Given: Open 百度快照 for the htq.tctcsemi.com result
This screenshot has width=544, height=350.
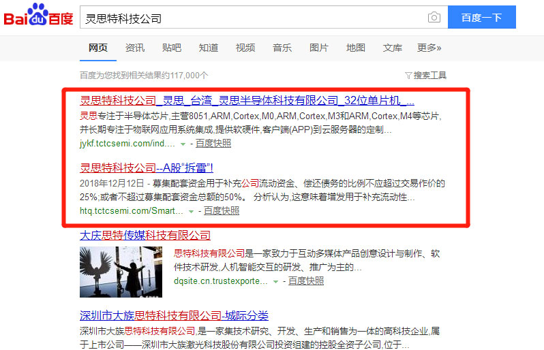Looking at the screenshot, I should (222, 211).
